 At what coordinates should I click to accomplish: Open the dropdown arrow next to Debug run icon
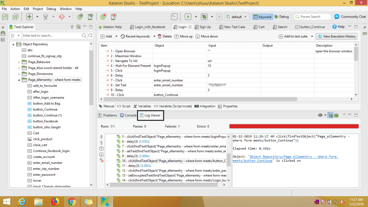coord(212,17)
